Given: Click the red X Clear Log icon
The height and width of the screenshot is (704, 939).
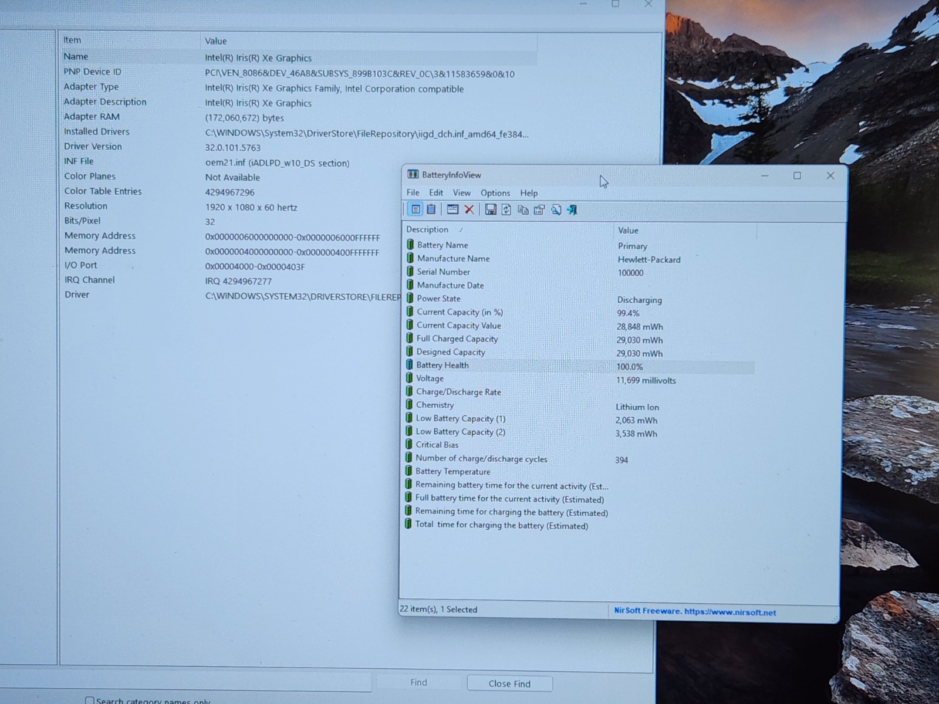Looking at the screenshot, I should pyautogui.click(x=469, y=209).
